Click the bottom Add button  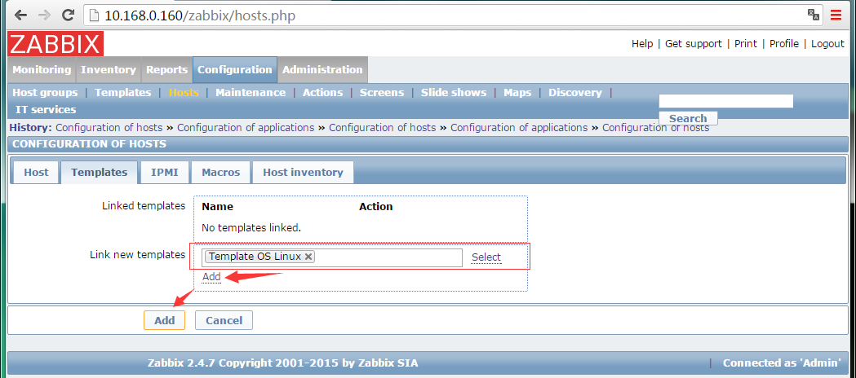164,320
